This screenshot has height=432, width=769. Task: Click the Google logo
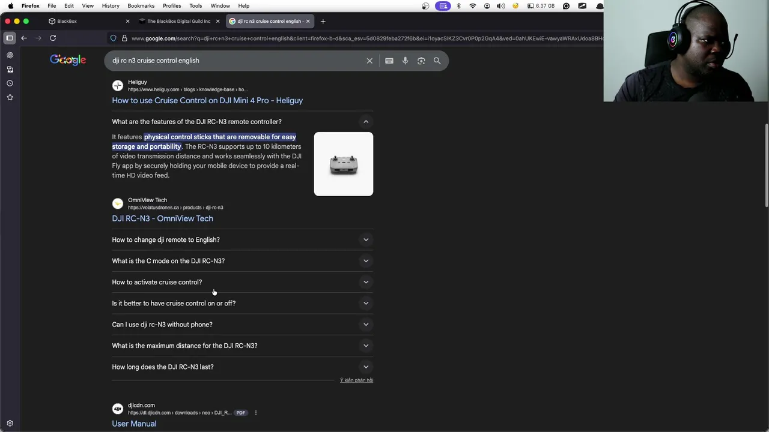point(68,60)
